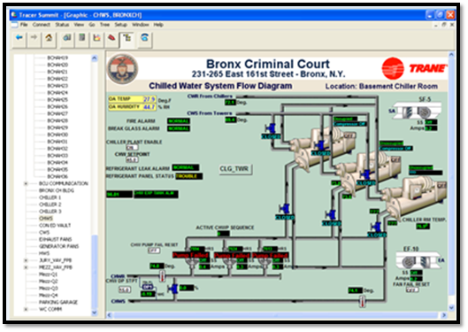Select CHILLER 2 in the tree
This screenshot has height=332, width=468.
(x=50, y=205)
